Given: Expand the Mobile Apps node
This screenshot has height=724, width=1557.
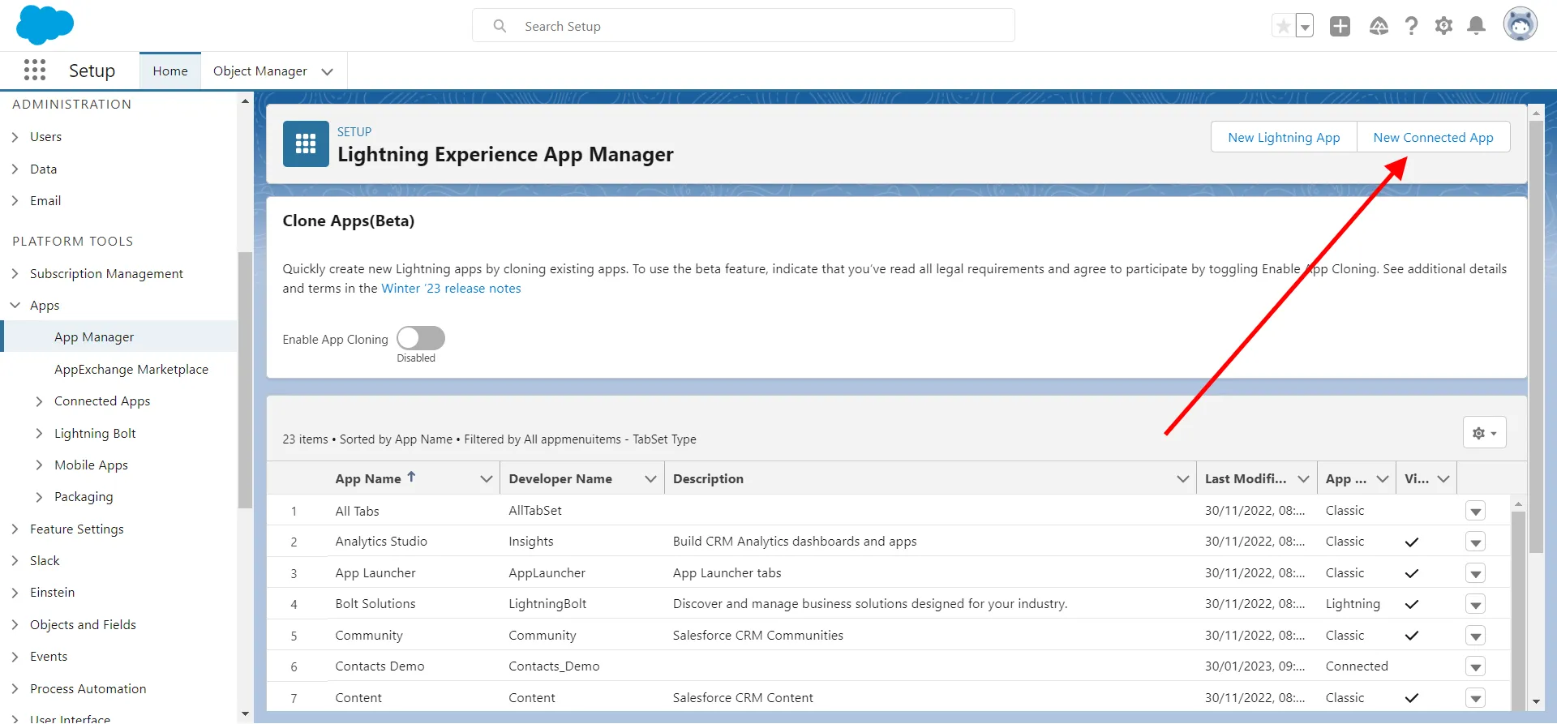Looking at the screenshot, I should coord(39,465).
